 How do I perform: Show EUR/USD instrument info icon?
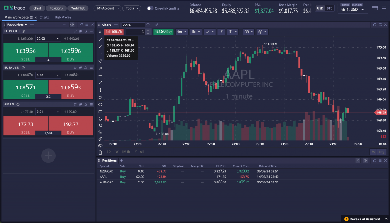pos(23,68)
